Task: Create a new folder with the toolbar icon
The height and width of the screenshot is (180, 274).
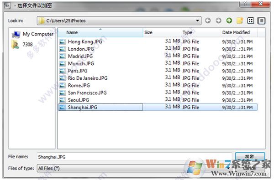Action: [x=240, y=21]
